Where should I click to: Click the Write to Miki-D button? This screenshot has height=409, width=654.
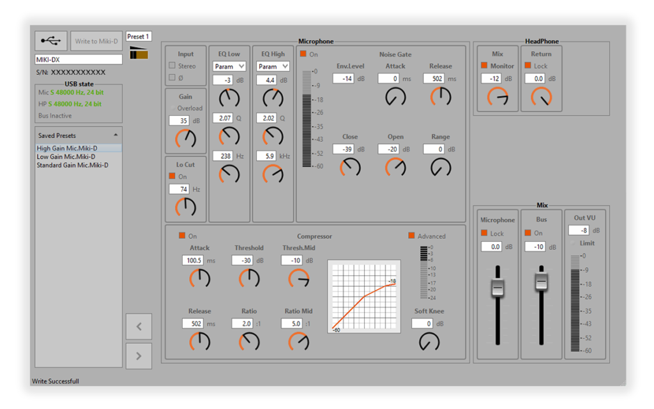coord(96,42)
